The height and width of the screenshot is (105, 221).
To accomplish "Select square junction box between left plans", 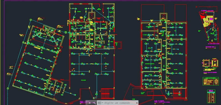I will pyautogui.click(x=66, y=32).
